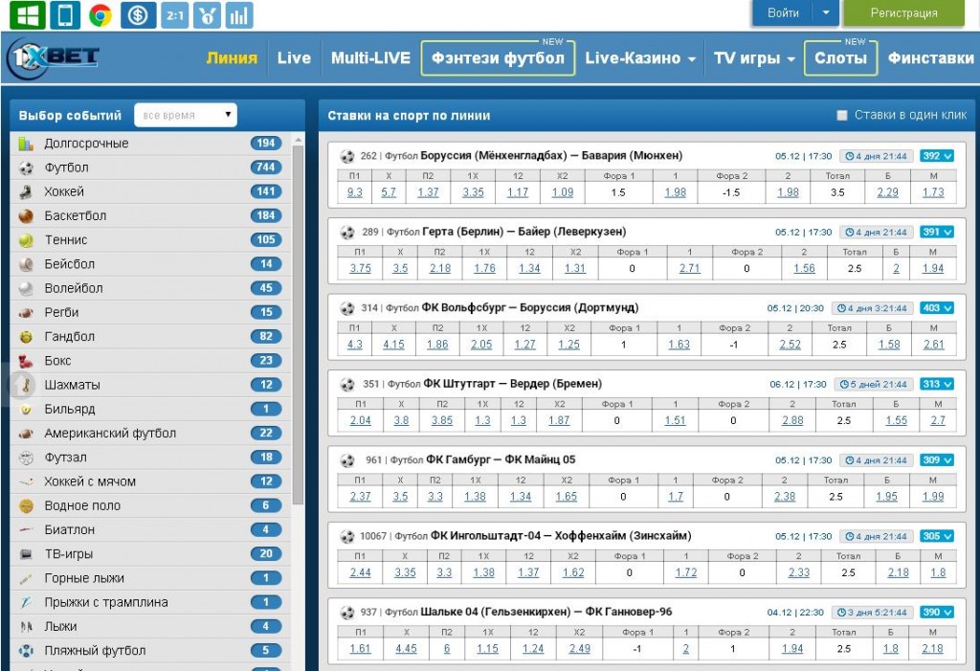Open the mobile phone version icon
The height and width of the screenshot is (671, 980).
(x=65, y=14)
